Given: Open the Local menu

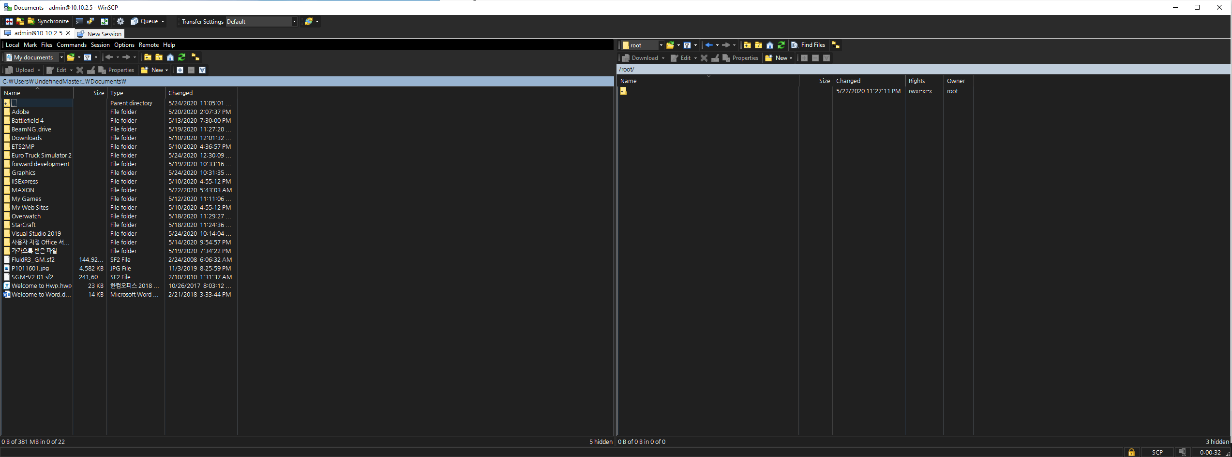Looking at the screenshot, I should pos(13,45).
